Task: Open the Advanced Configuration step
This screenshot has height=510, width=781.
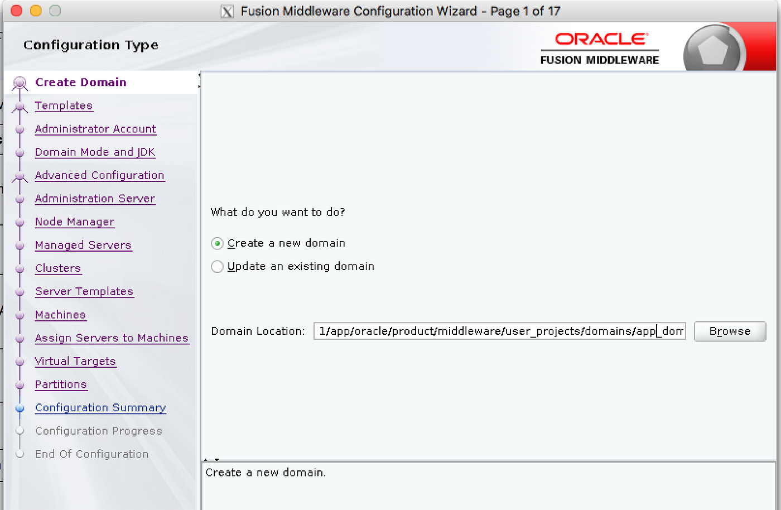Action: [99, 175]
